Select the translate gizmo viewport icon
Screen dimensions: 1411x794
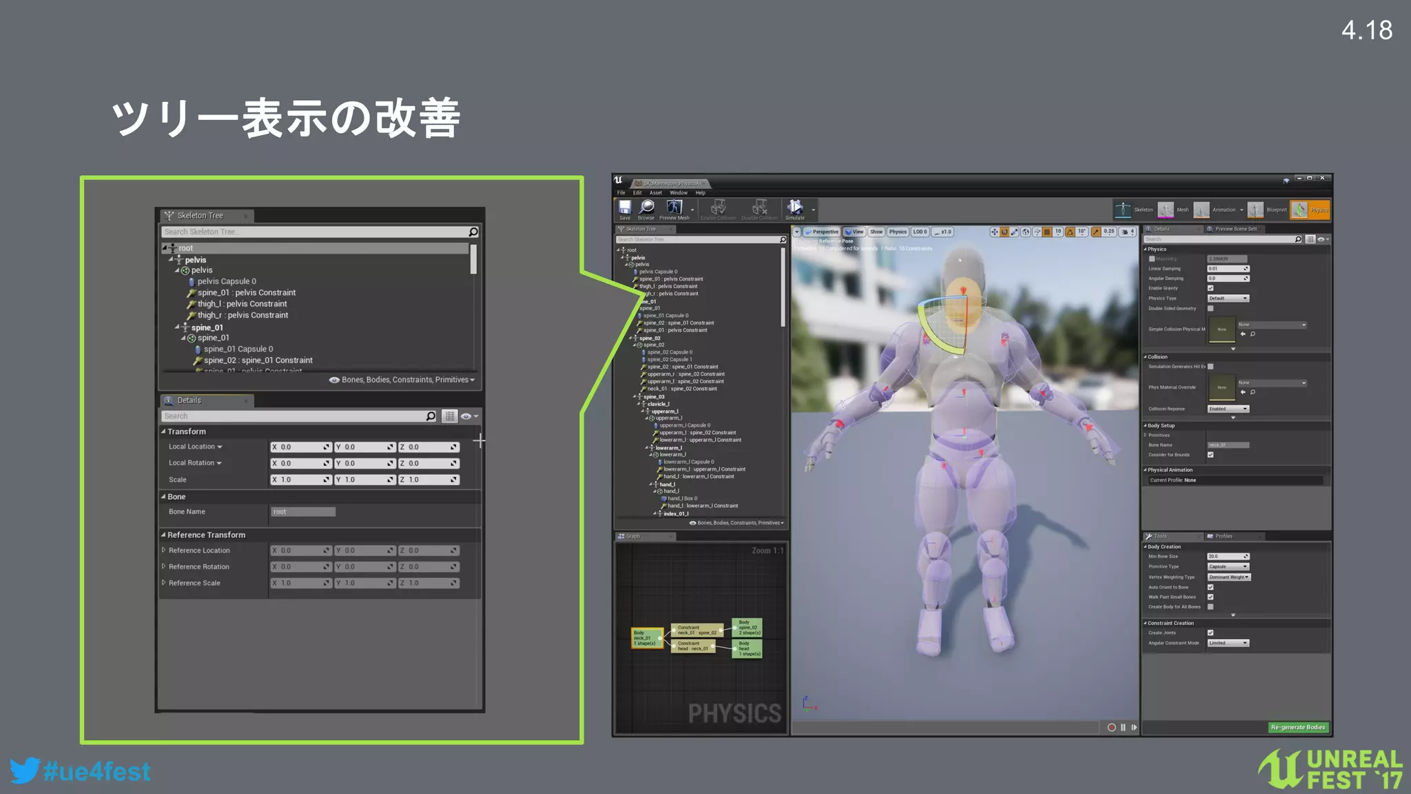coord(994,232)
